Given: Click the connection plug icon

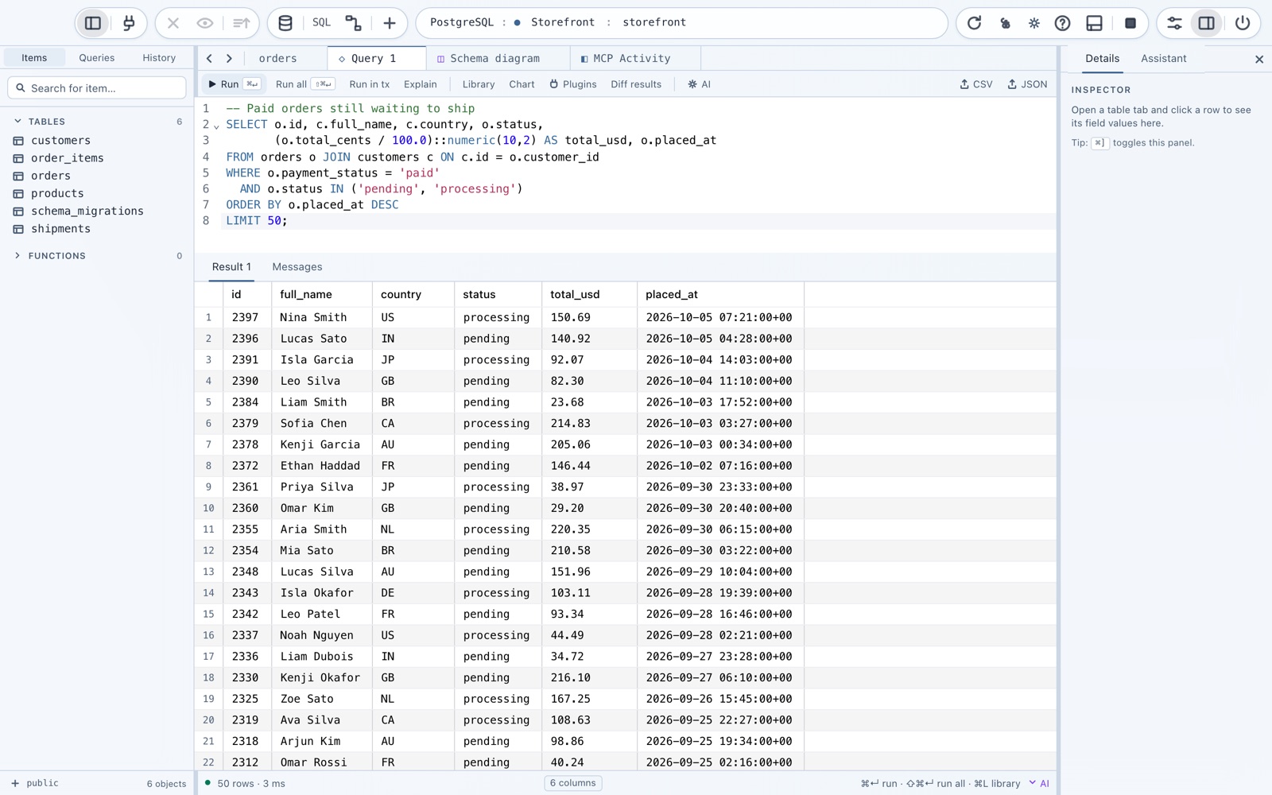Looking at the screenshot, I should [129, 23].
